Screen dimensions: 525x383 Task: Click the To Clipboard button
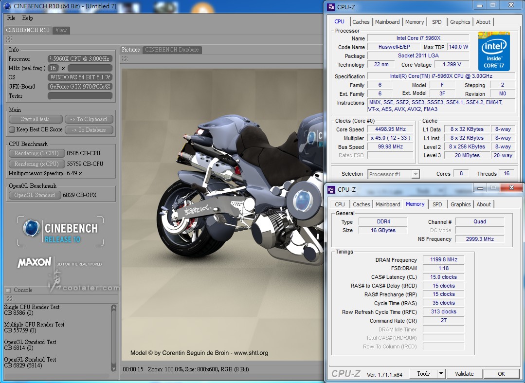pyautogui.click(x=89, y=119)
